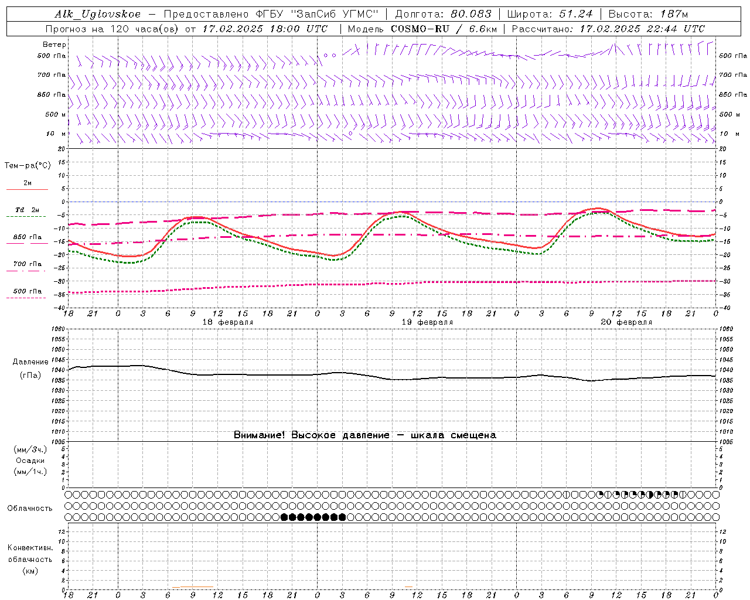Click the dashed line sample under the "Td 2м" legend label
750x600 pixels.
click(x=26, y=217)
